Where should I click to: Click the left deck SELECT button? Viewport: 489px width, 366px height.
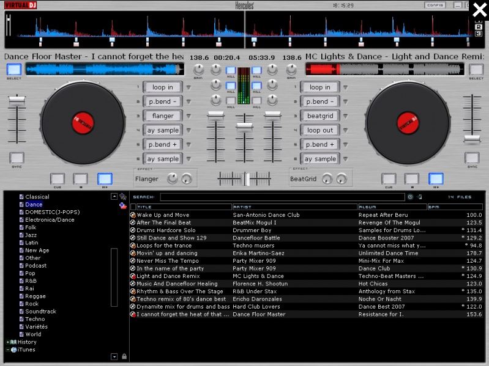click(x=14, y=70)
